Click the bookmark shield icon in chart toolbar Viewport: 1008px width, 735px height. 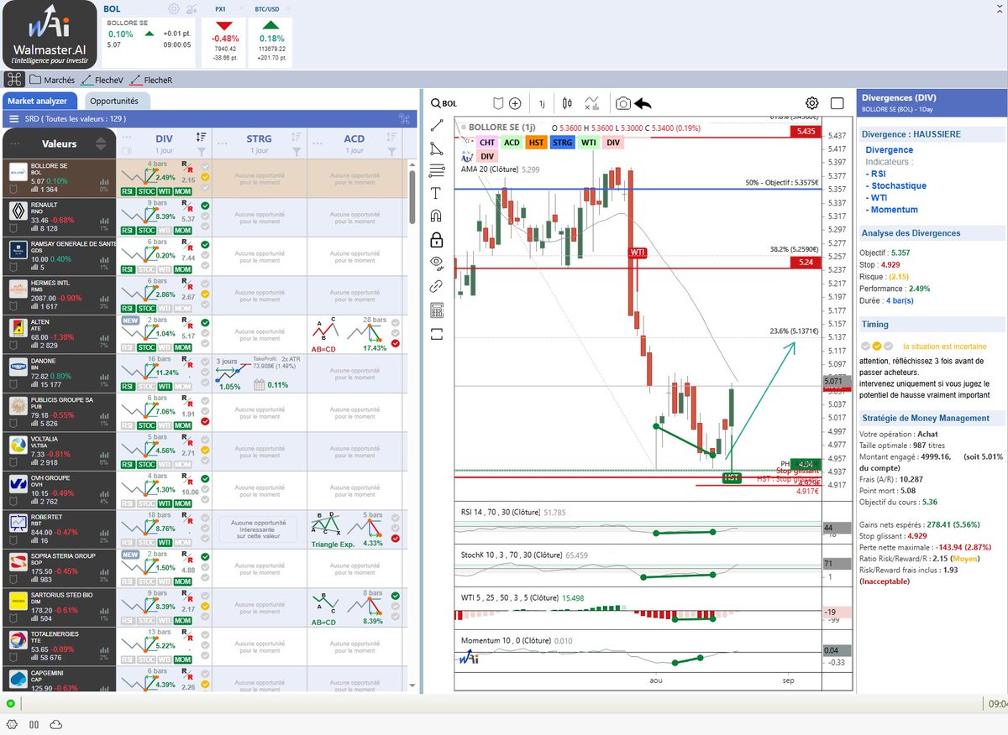coord(497,103)
